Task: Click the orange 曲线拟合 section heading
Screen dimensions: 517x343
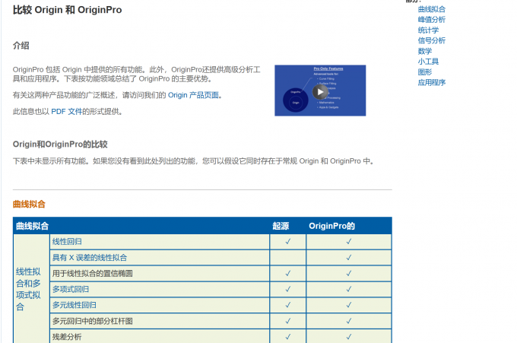Action: [x=29, y=204]
